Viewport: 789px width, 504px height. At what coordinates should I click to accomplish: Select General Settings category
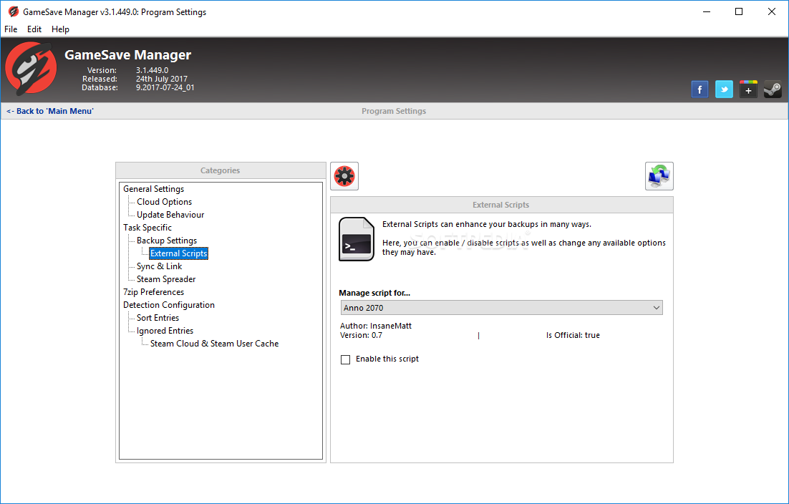pos(153,188)
